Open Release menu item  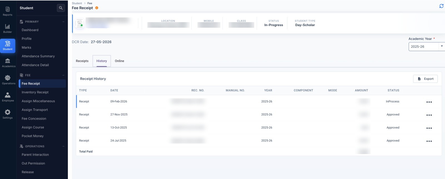pyautogui.click(x=28, y=172)
